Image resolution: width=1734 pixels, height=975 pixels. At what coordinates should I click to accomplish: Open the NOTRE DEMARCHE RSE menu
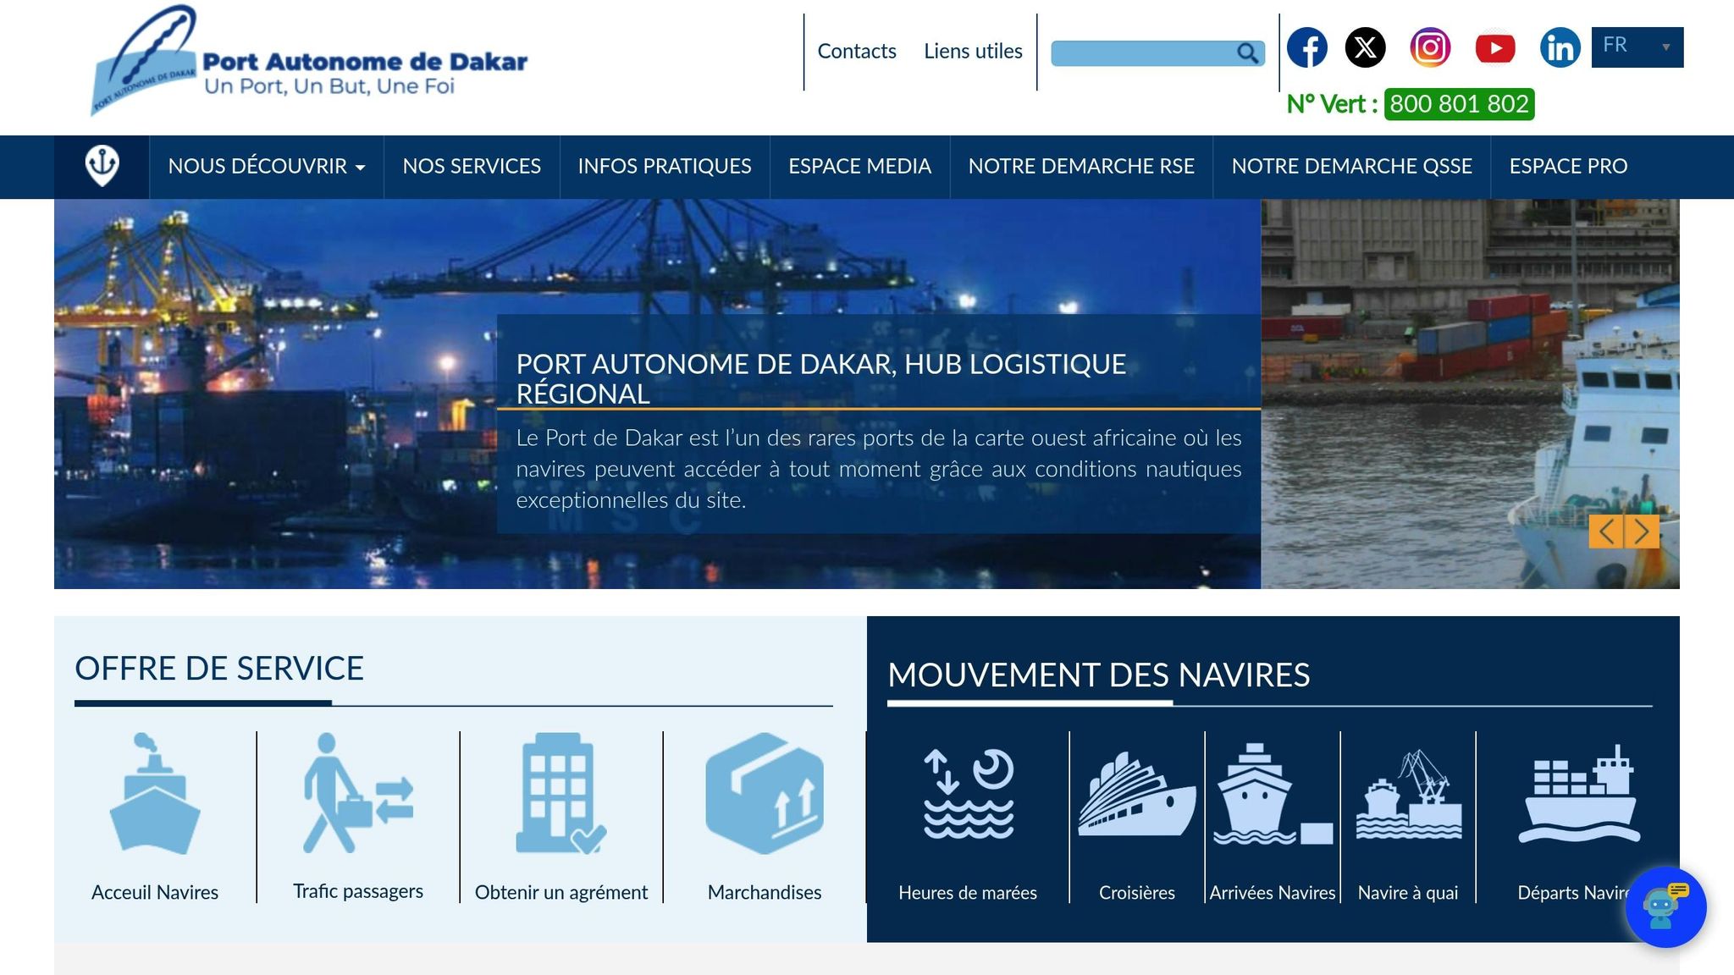point(1081,167)
